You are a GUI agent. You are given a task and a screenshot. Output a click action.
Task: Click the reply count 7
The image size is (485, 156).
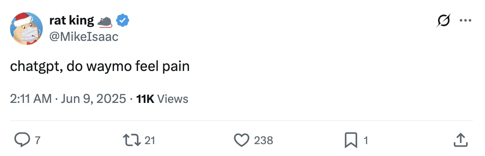coord(37,140)
